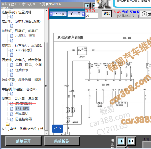Open the yellow folder icon in tree
The image size is (151, 149).
click(8, 124)
